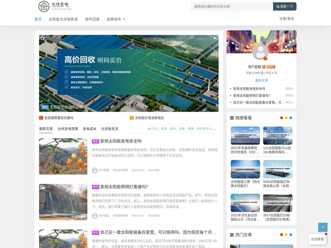331x248 pixels.
Task: Open the maple leaves thumbnail for 家用太阳能发电安全吗
Action: tap(63, 156)
